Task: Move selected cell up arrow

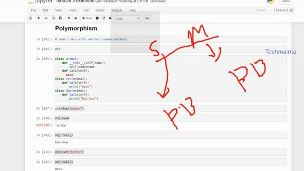Action: [69, 18]
